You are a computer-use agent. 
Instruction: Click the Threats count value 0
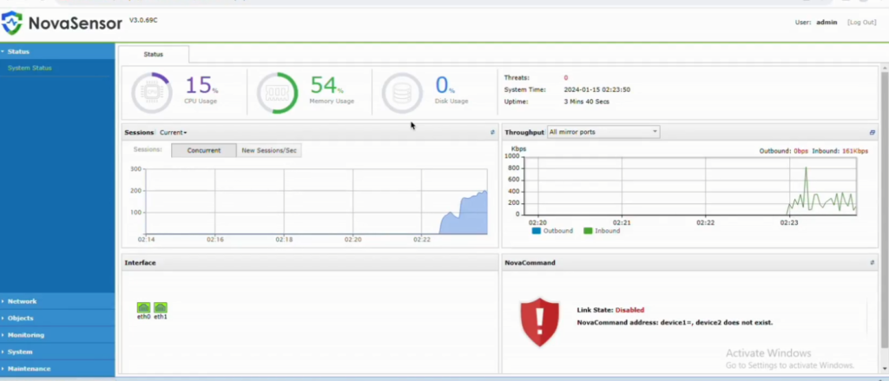click(x=566, y=77)
